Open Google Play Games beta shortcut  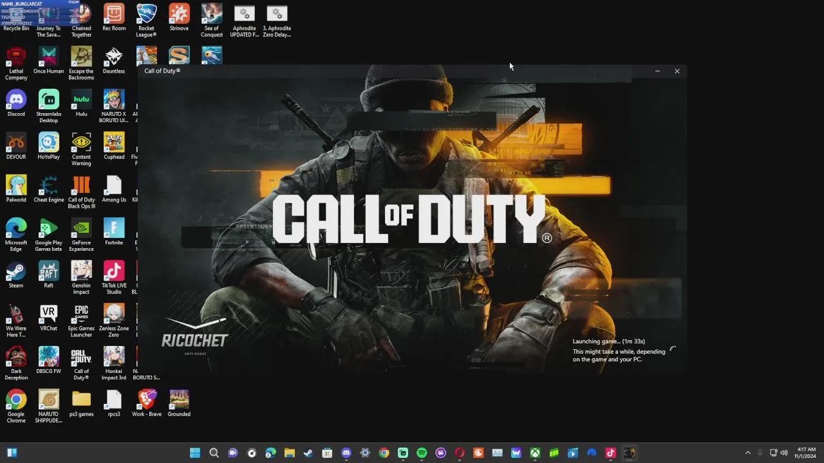(x=48, y=235)
